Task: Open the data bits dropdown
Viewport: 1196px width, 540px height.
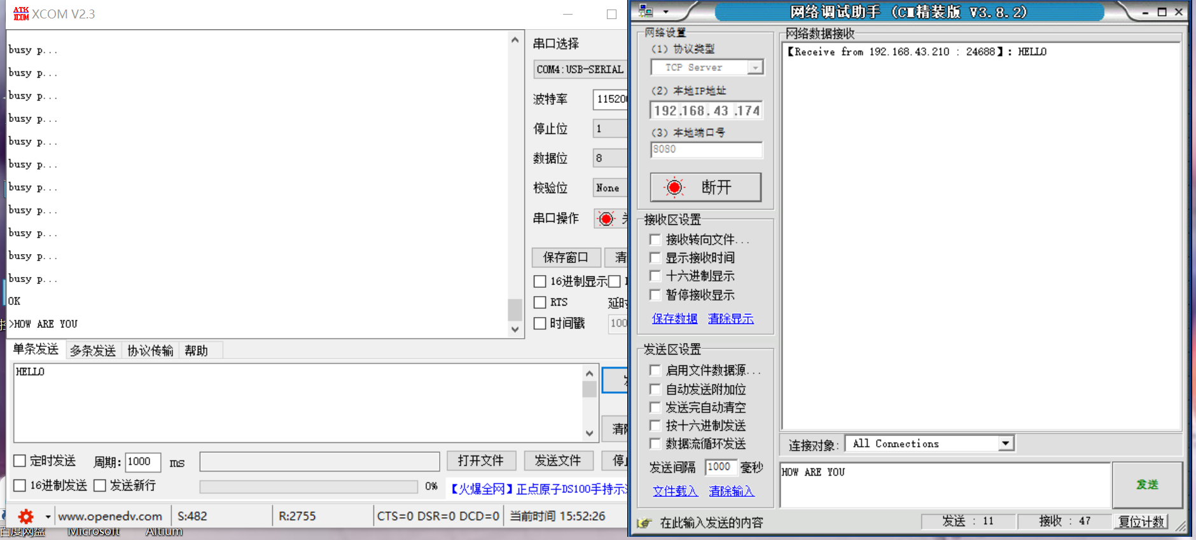Action: point(610,158)
